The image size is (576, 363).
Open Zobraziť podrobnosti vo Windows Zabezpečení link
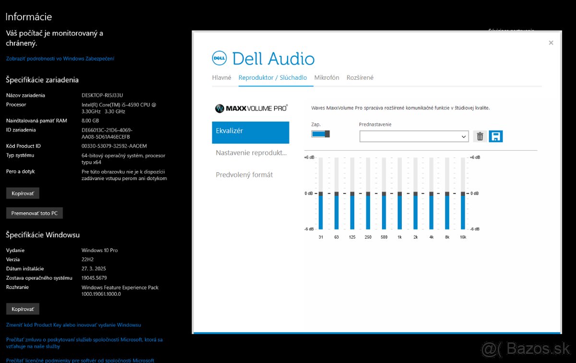60,58
